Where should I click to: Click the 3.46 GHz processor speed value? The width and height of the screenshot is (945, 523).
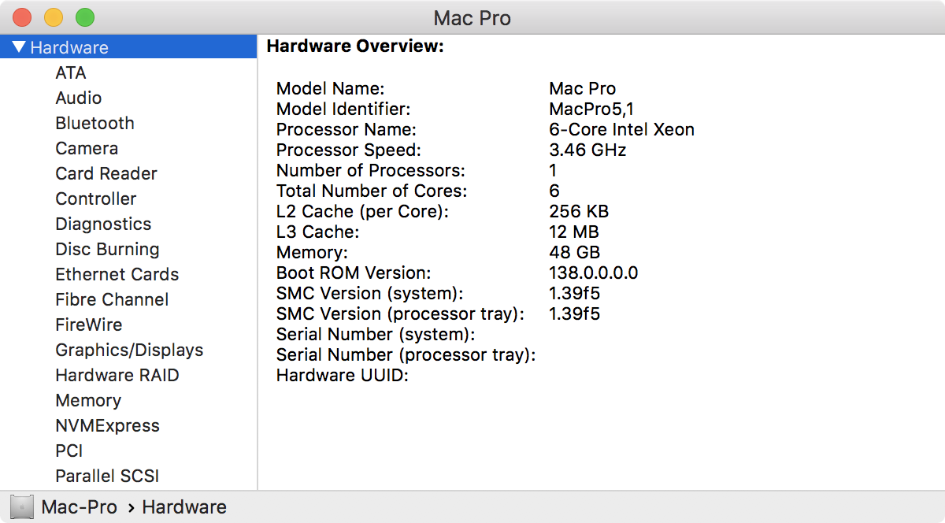587,150
